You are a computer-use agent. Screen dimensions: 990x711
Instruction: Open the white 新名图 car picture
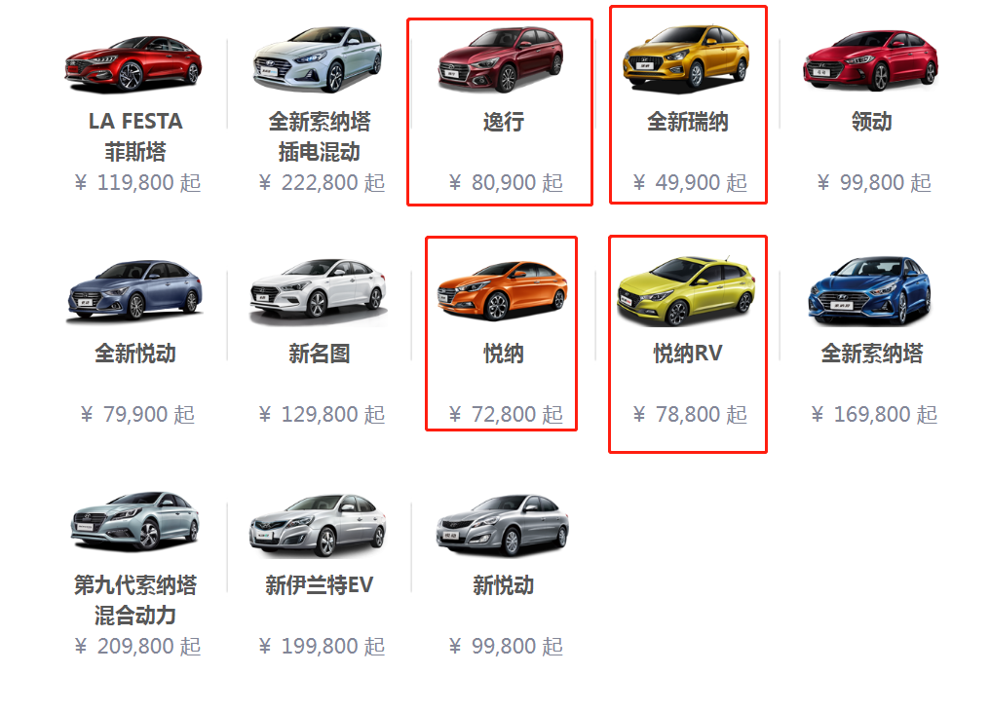(x=318, y=290)
